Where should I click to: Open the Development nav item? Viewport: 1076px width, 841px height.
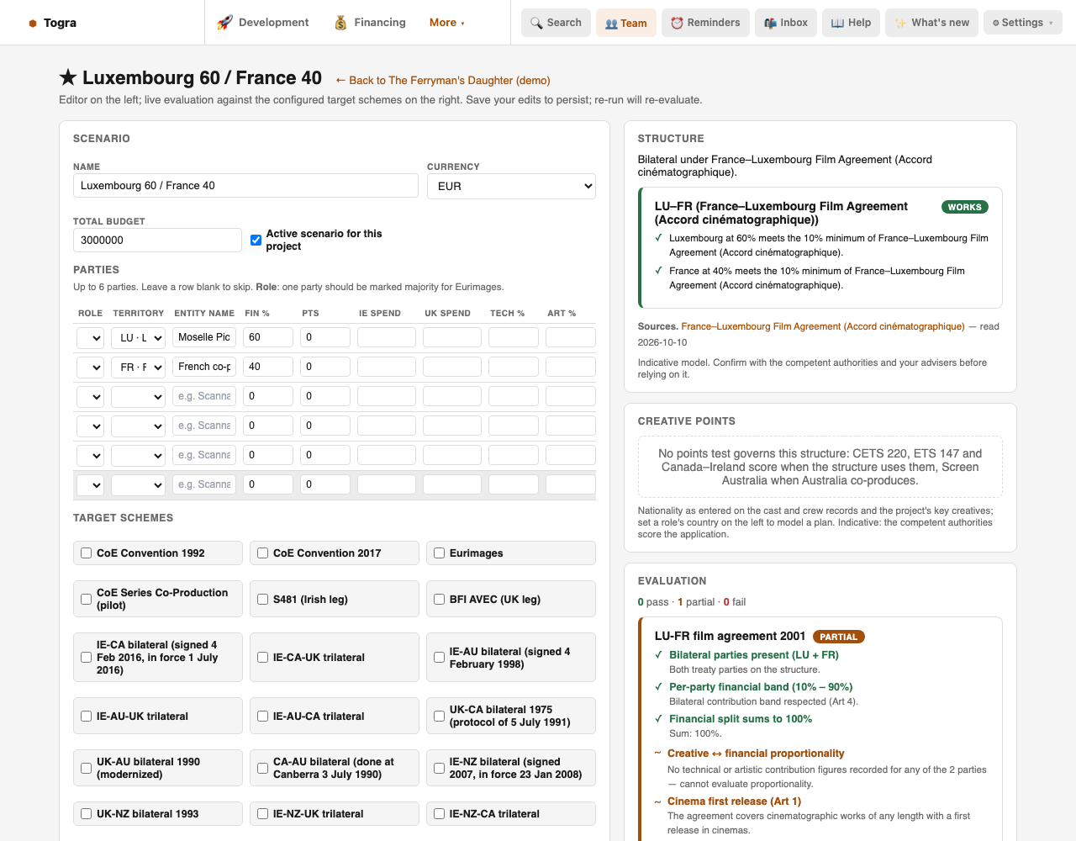pos(263,23)
